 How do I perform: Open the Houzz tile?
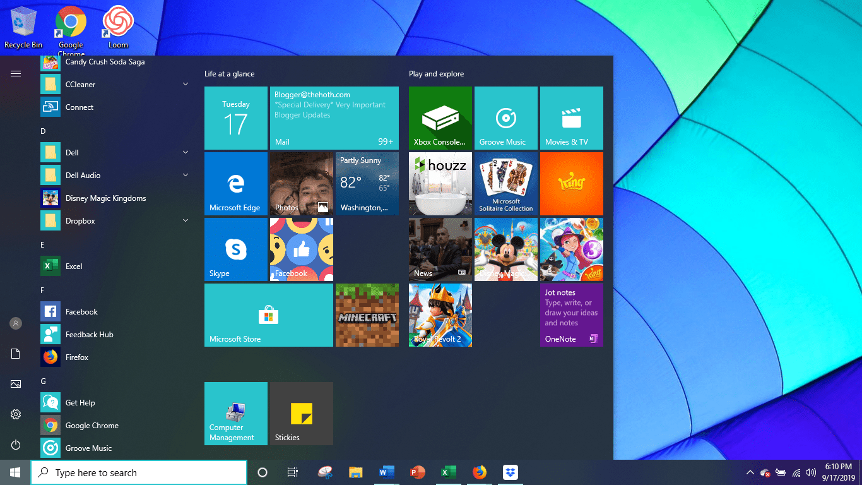click(440, 184)
